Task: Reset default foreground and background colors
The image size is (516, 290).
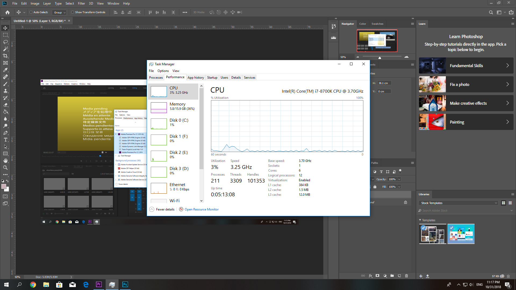Action: [x=3, y=181]
